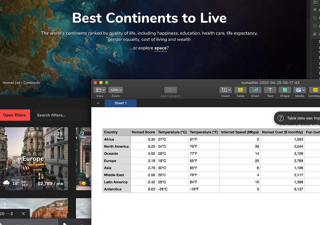Focus the Search filters input field
320x225 pixels.
click(x=60, y=115)
